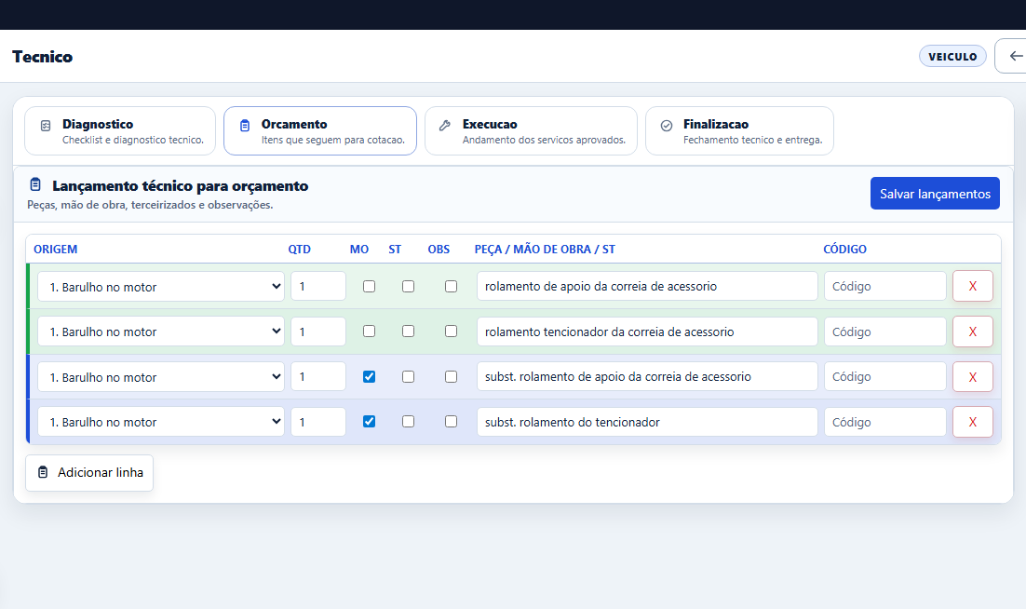
Task: Enable OBS checkbox for 'rolamento tencionador' row
Action: [451, 331]
